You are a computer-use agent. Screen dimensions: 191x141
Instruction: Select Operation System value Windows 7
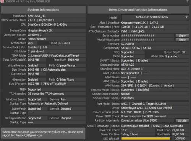34,35
